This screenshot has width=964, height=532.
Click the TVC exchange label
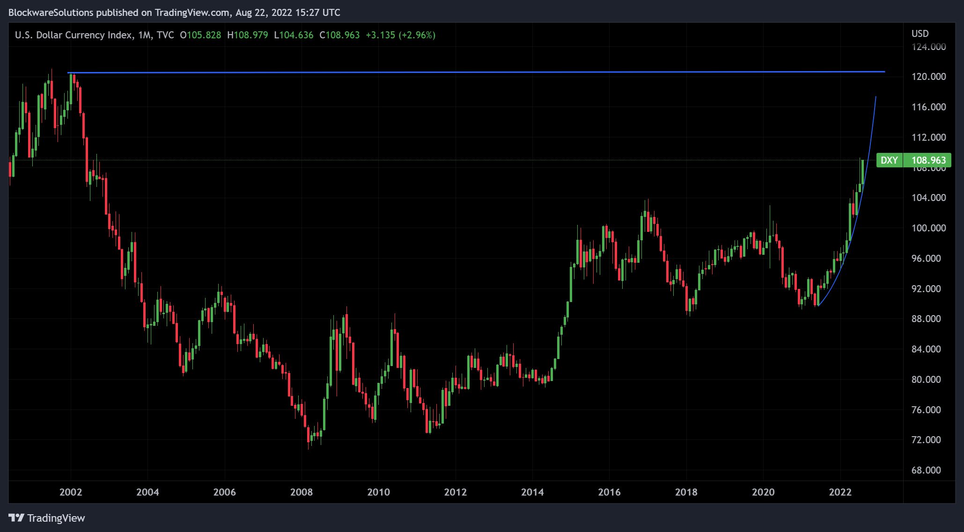(x=165, y=35)
